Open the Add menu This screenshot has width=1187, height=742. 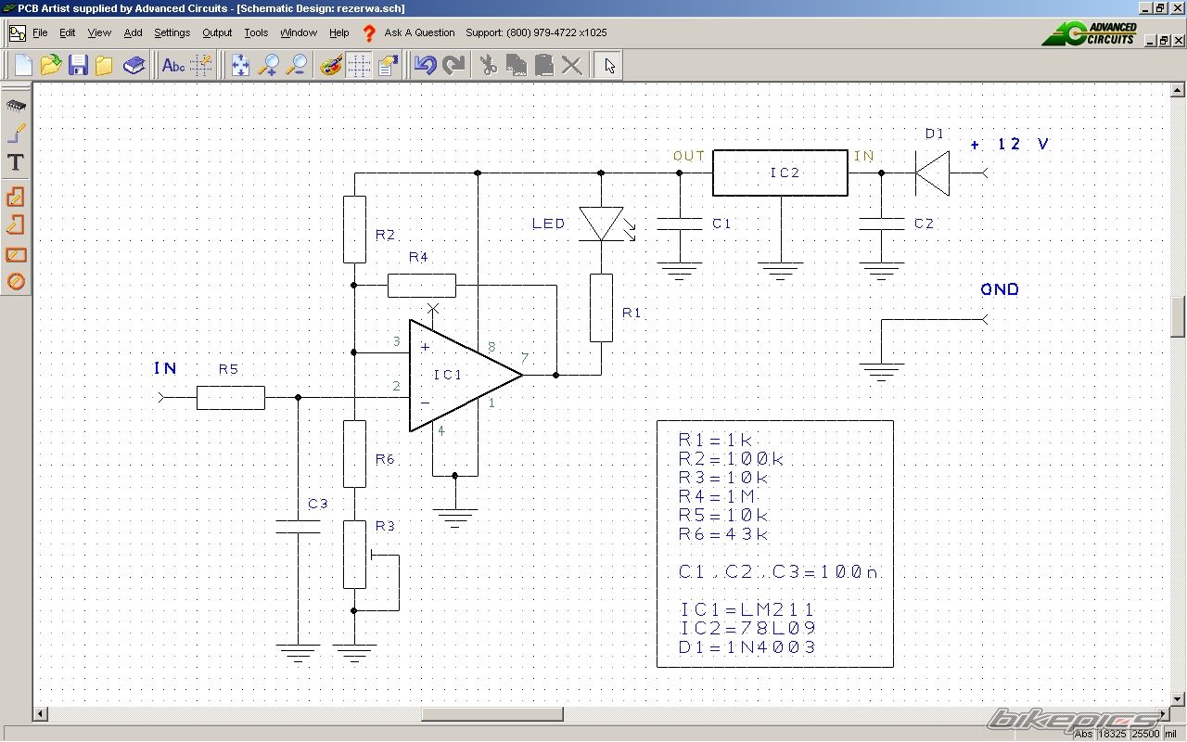point(134,32)
